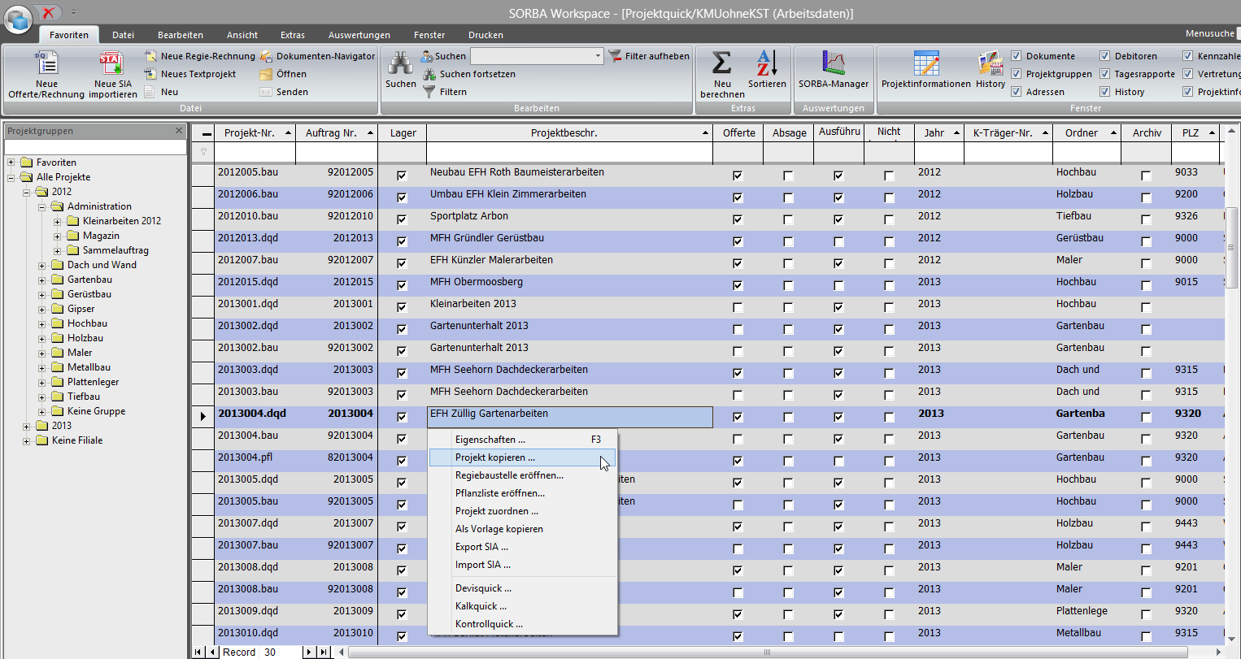Click the Projektgruppen search input field
The width and height of the screenshot is (1241, 659).
coord(95,147)
